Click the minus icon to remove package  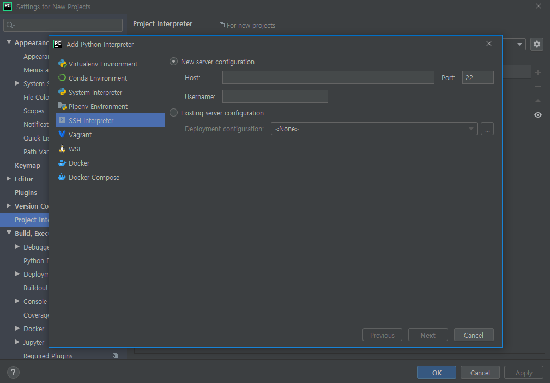[x=537, y=87]
